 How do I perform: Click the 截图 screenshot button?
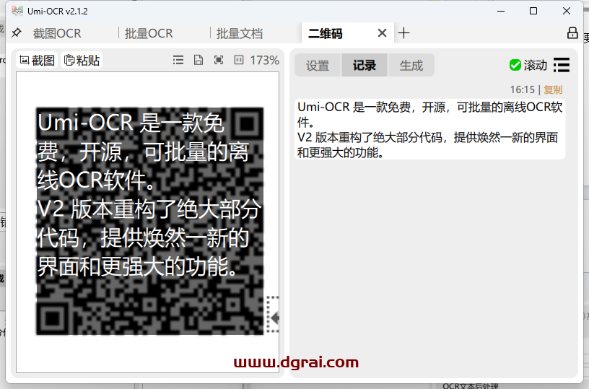(x=38, y=60)
